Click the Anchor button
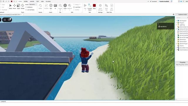188x106 pixels. [x=76, y=10]
